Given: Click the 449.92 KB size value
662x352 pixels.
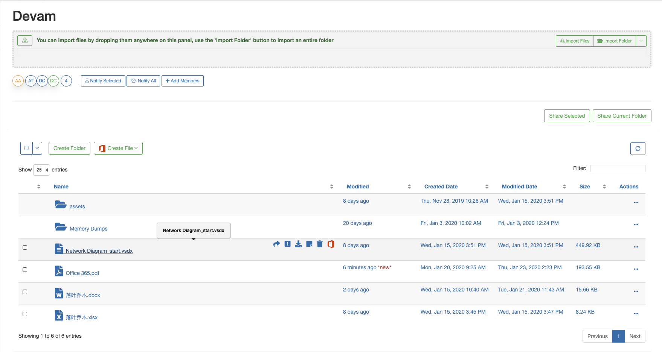Looking at the screenshot, I should point(588,245).
